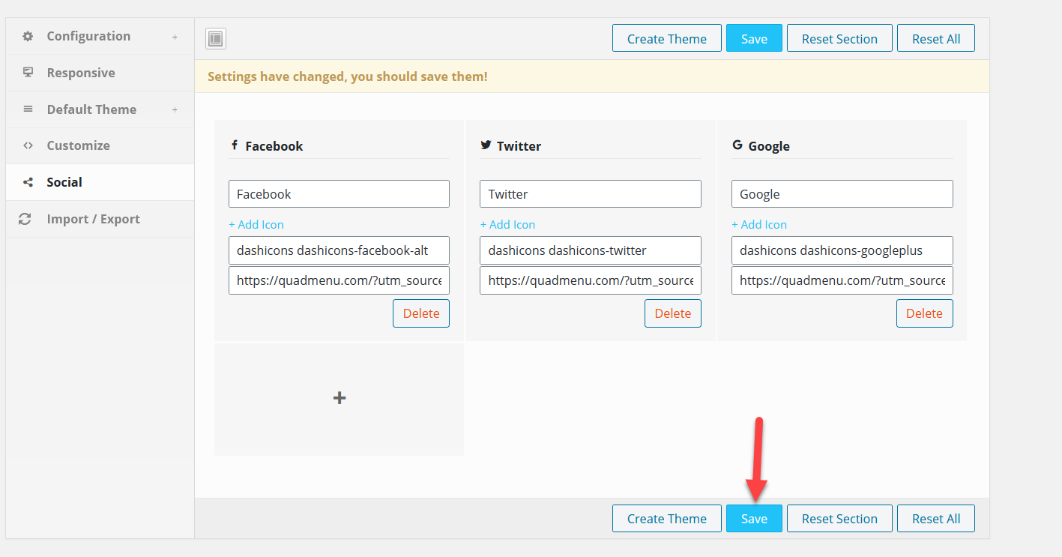Click Add Icon link under Google
Screen dimensions: 1062x557
coord(759,224)
